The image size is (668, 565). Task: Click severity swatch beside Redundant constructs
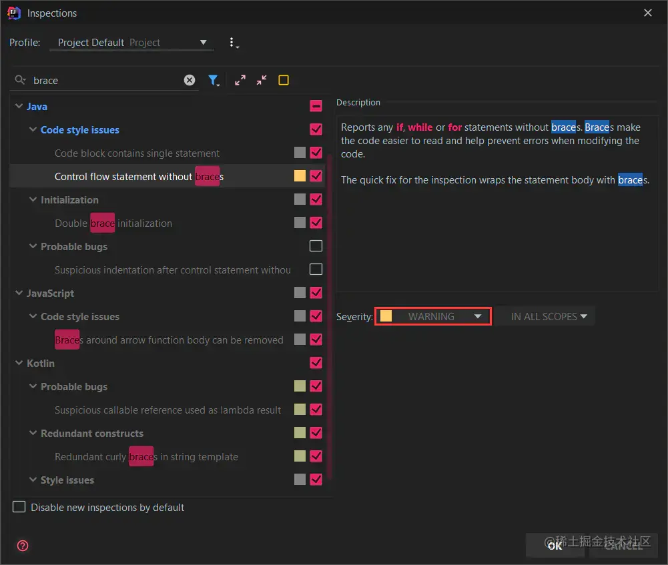click(x=300, y=432)
